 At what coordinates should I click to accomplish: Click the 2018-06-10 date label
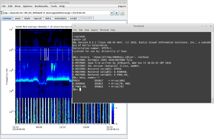[x=113, y=129]
